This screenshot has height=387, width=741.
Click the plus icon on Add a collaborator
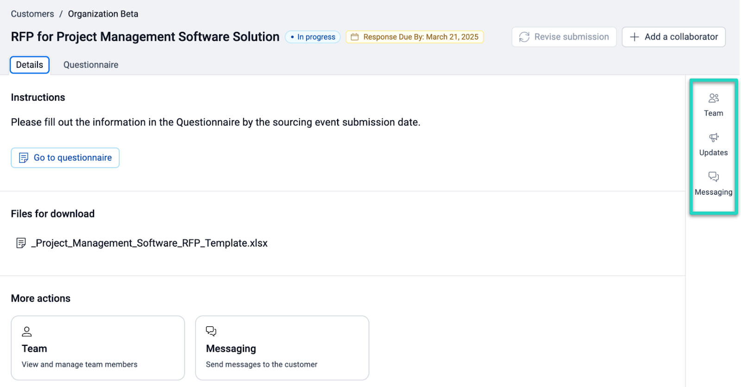(634, 37)
